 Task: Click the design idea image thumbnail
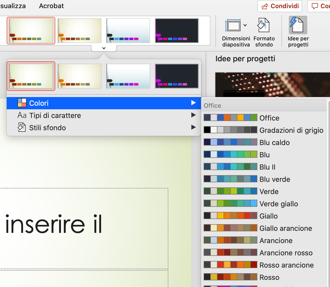click(x=273, y=85)
